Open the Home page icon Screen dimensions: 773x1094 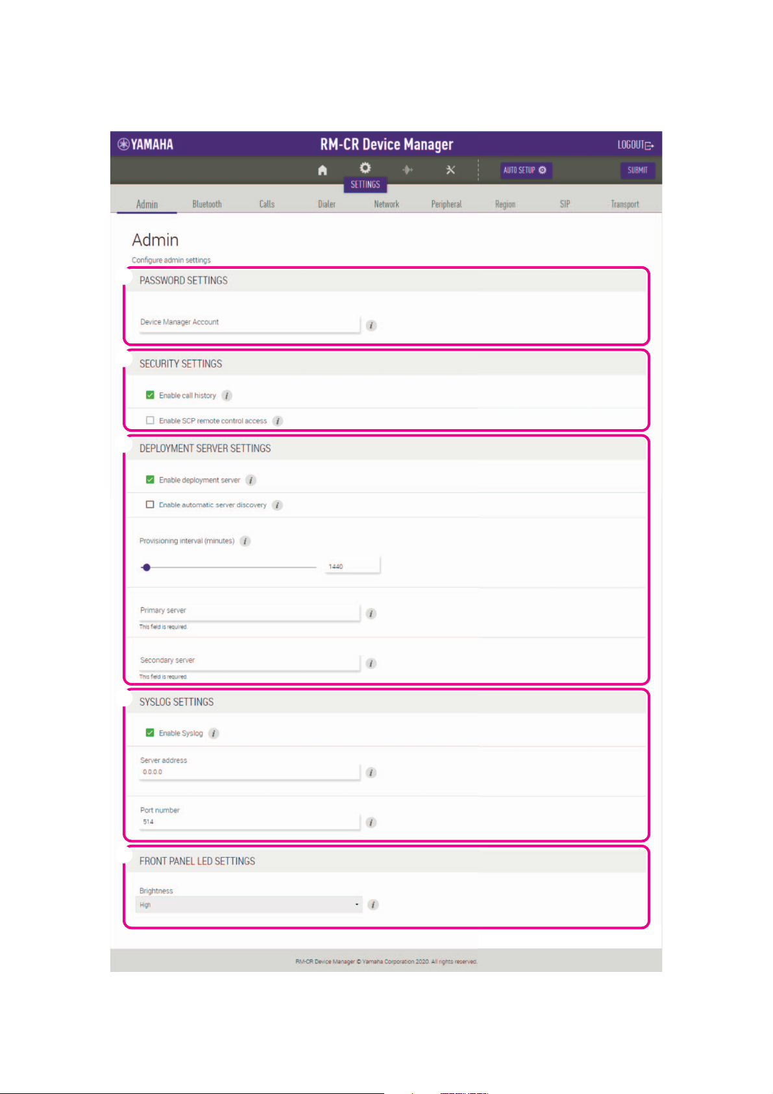[x=323, y=170]
